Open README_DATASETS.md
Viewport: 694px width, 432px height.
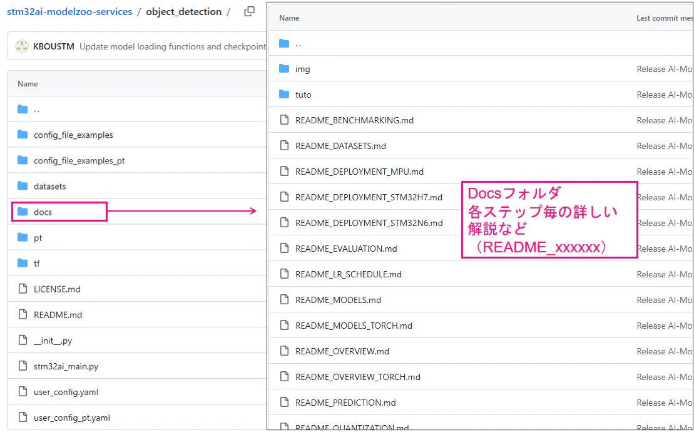tap(340, 146)
